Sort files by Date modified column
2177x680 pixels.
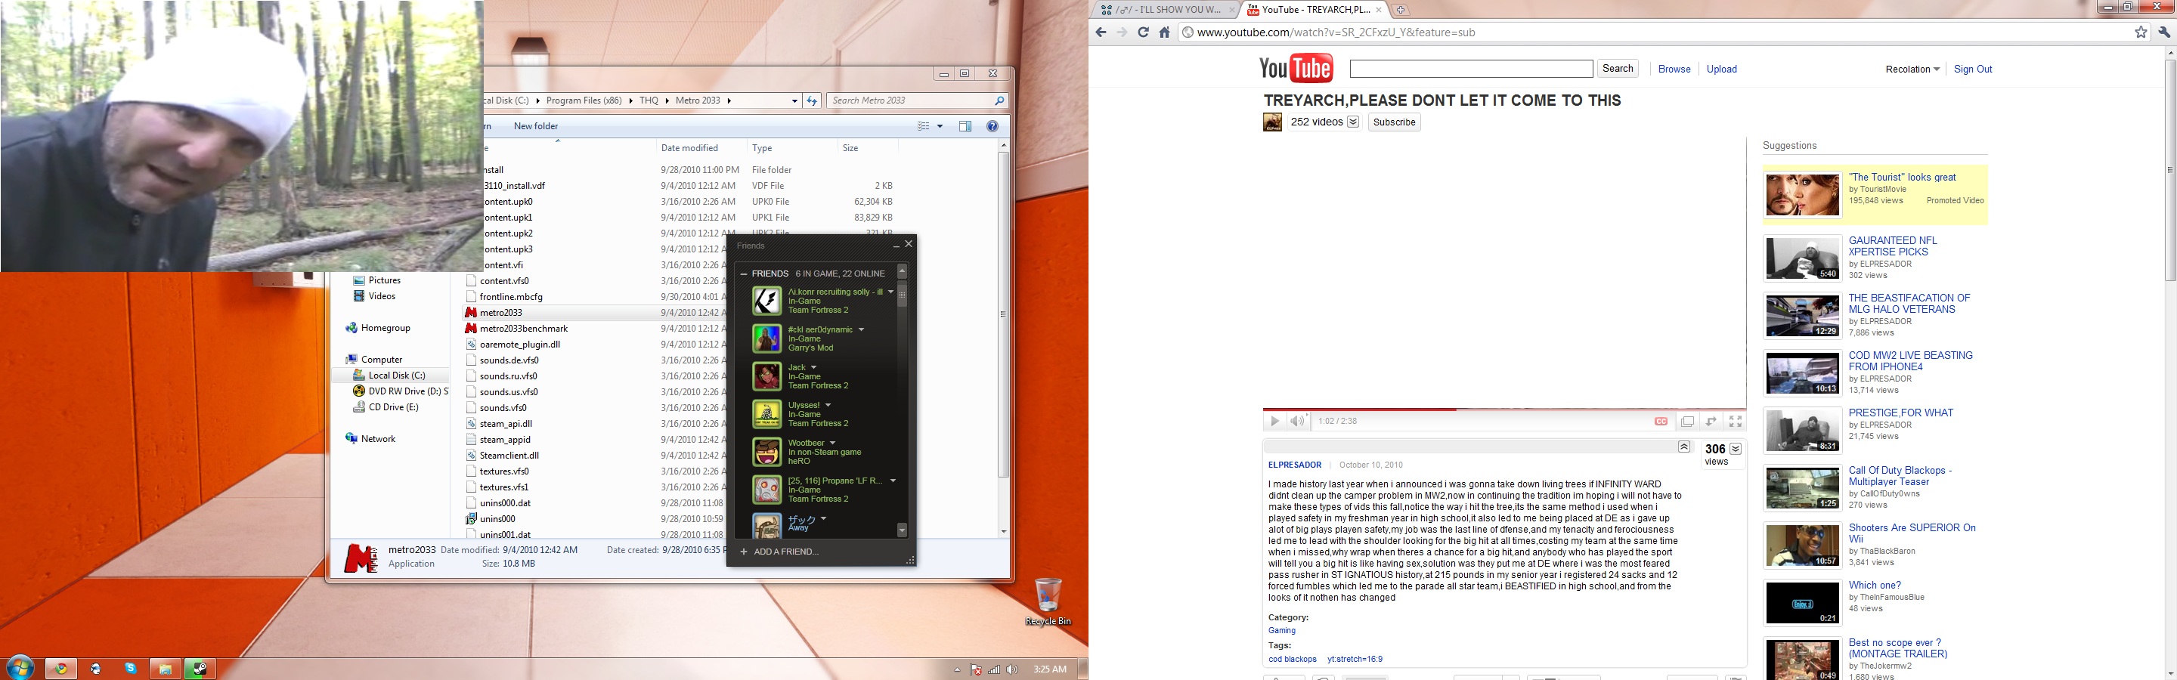pos(689,148)
